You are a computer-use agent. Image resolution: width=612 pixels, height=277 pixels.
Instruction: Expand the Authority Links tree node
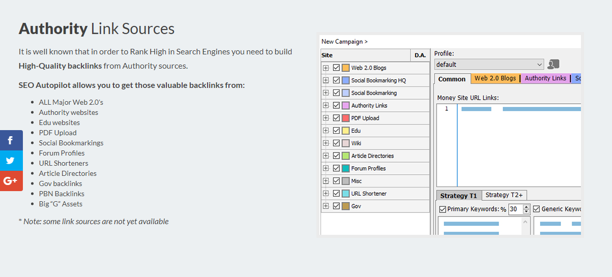click(x=326, y=106)
